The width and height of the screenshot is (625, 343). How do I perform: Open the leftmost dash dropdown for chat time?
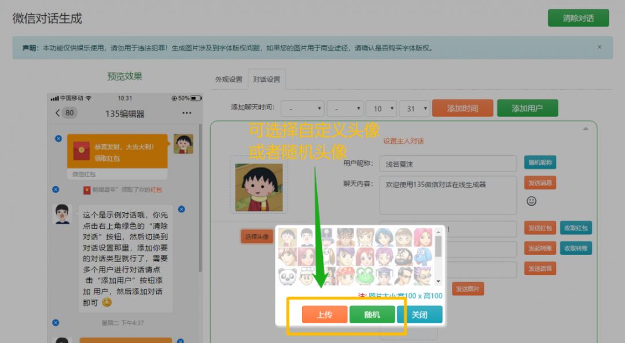[303, 108]
